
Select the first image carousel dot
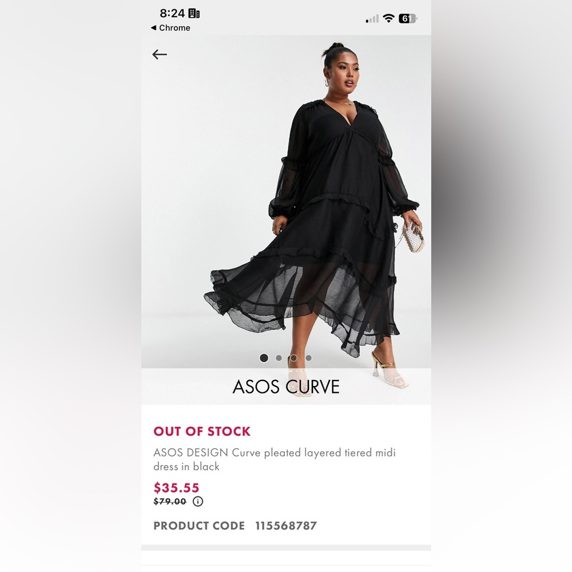264,358
